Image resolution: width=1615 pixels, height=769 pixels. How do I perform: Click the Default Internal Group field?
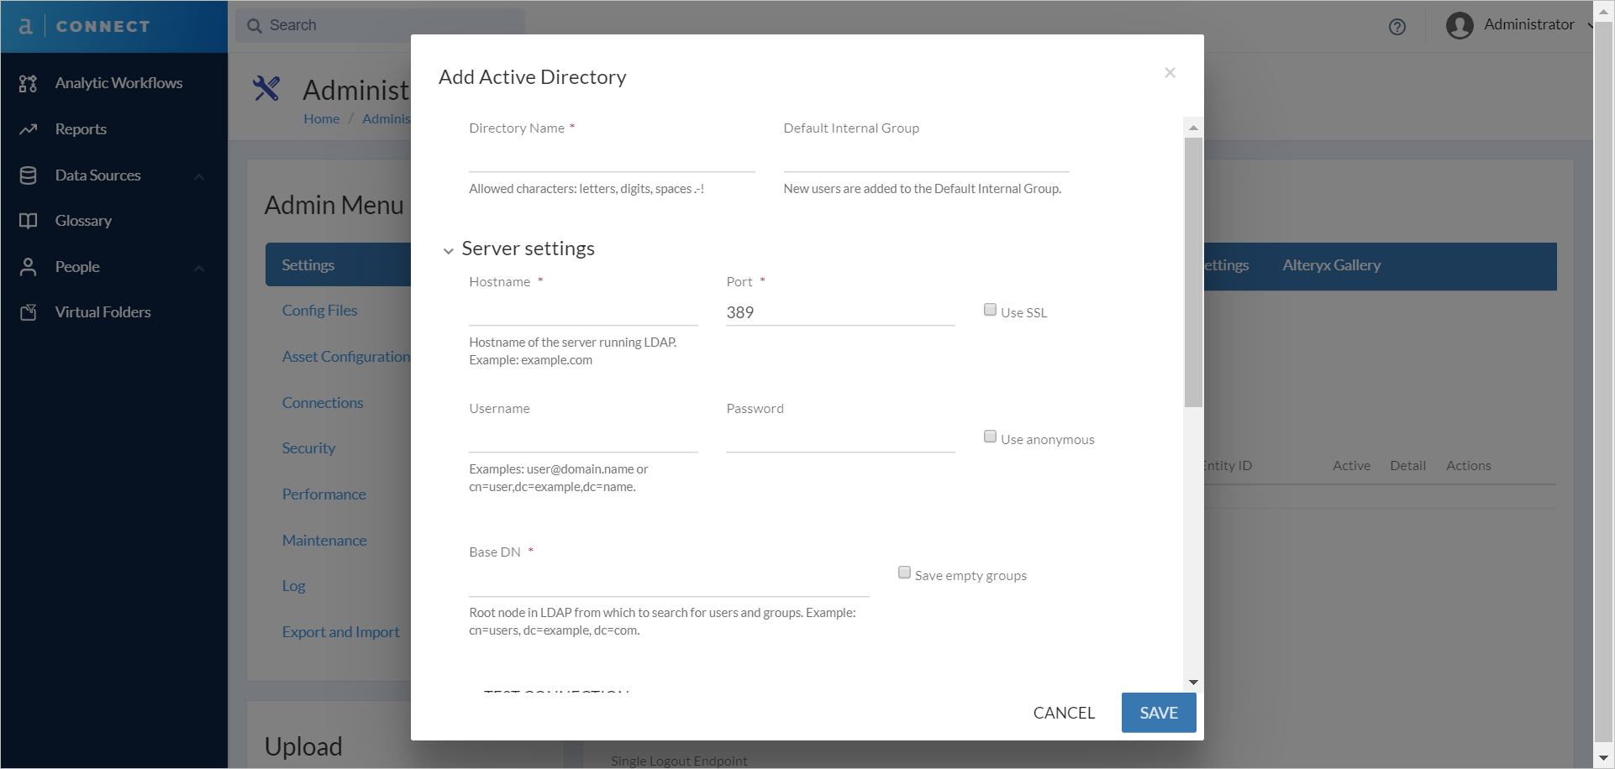pos(926,158)
